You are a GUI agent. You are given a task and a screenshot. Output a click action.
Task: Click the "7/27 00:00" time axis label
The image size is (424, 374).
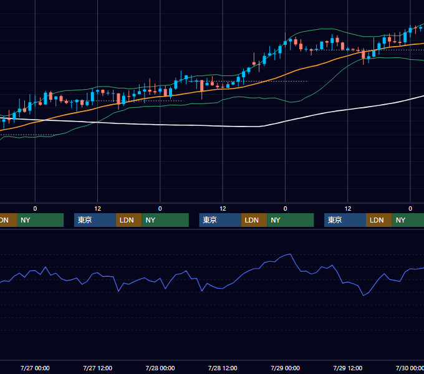35,368
